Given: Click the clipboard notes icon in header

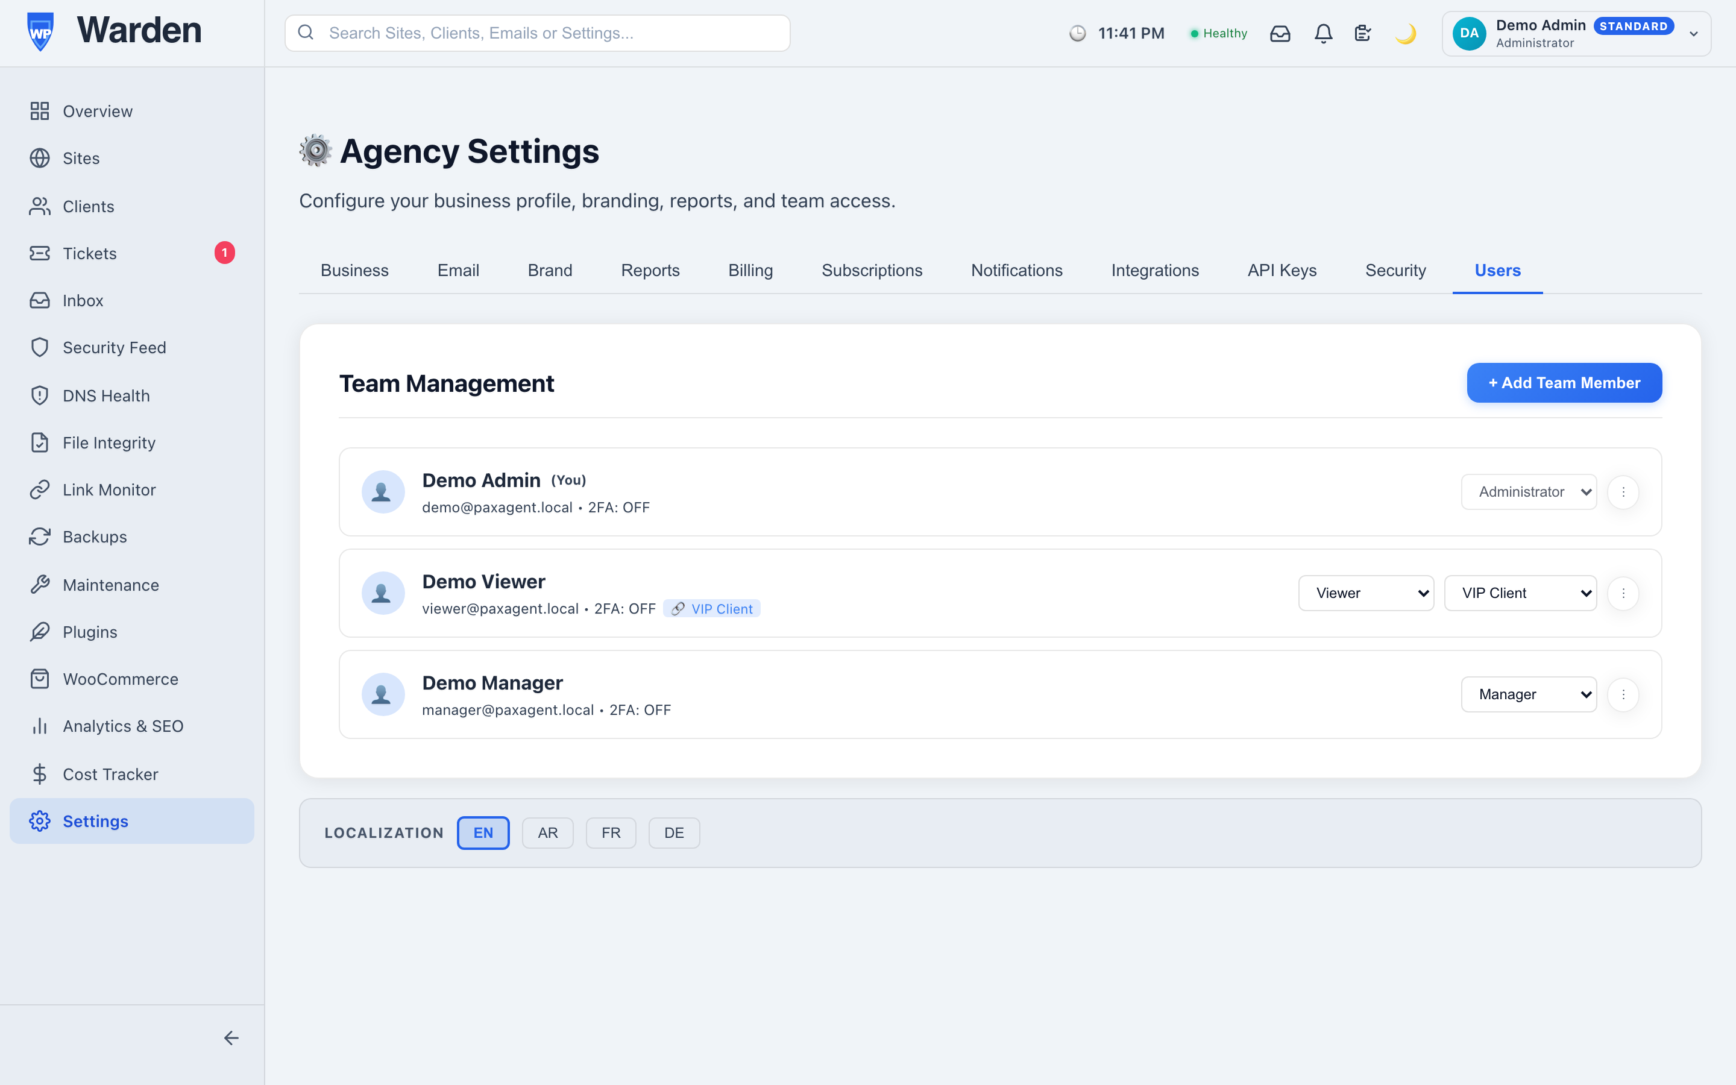Looking at the screenshot, I should (x=1363, y=33).
